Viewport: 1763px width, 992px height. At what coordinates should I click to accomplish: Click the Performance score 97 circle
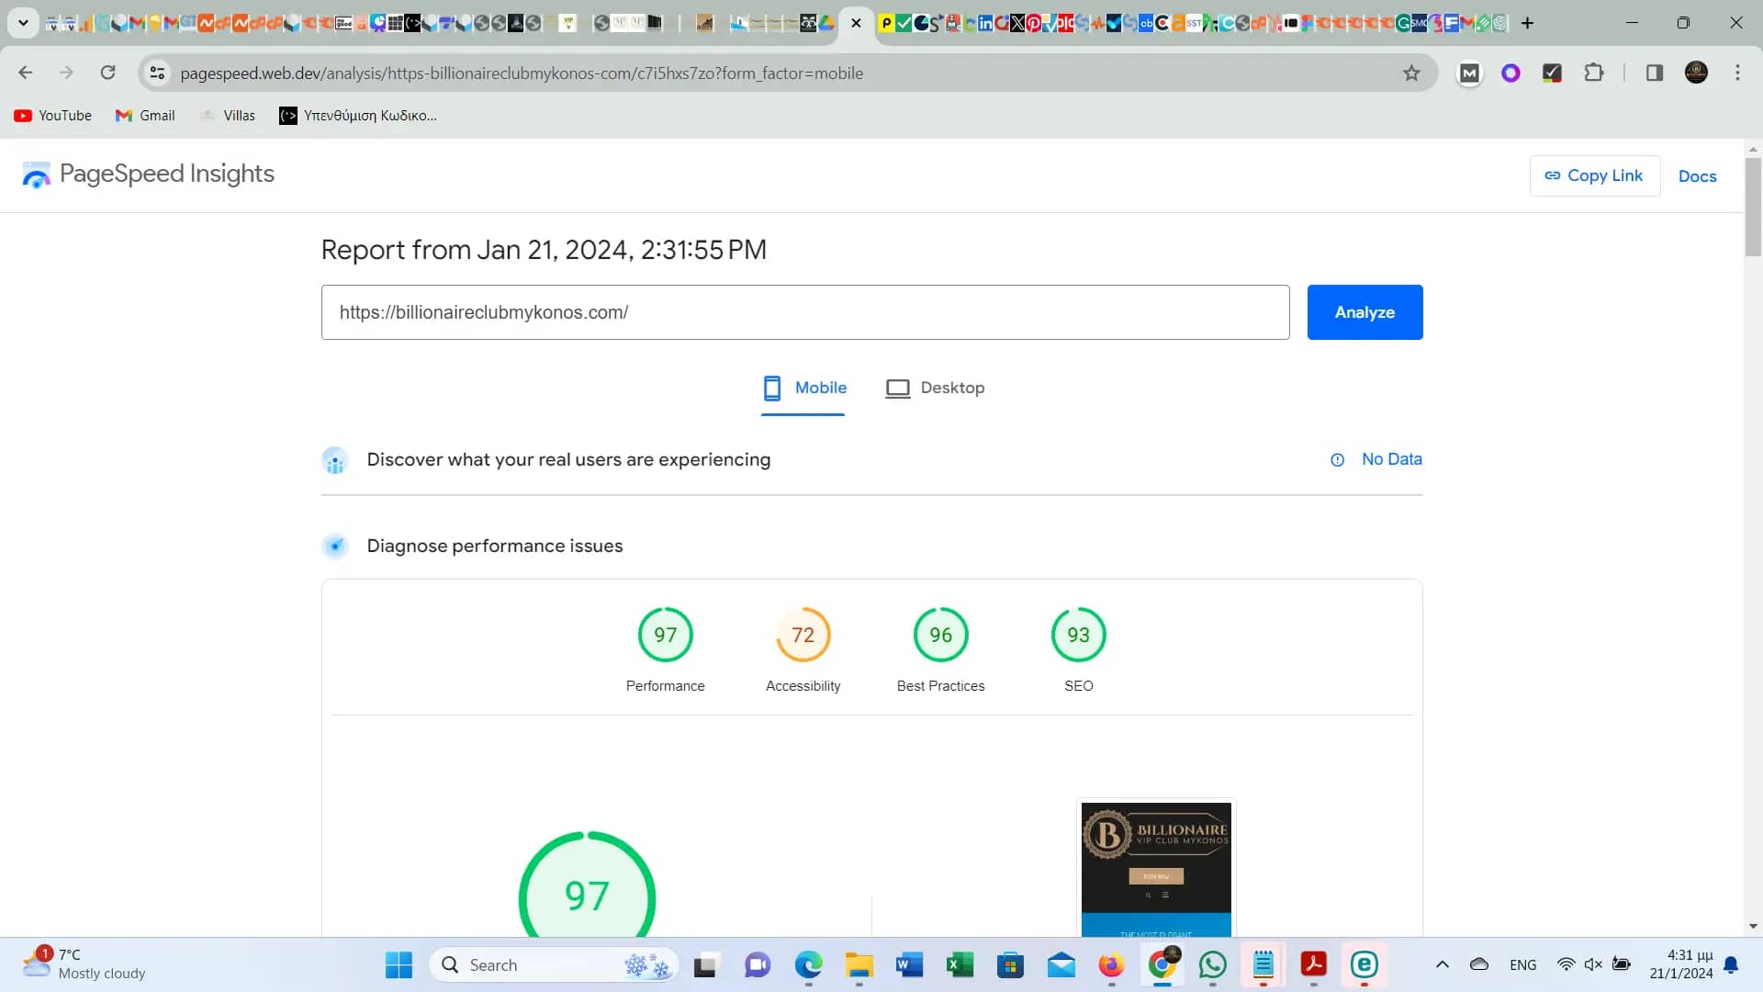(665, 634)
